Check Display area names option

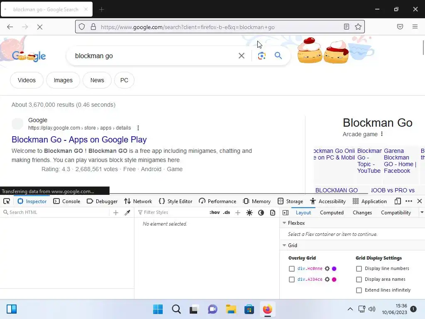[x=359, y=280]
